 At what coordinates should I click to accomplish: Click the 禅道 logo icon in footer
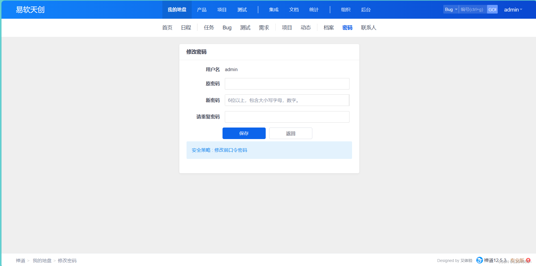pyautogui.click(x=479, y=260)
